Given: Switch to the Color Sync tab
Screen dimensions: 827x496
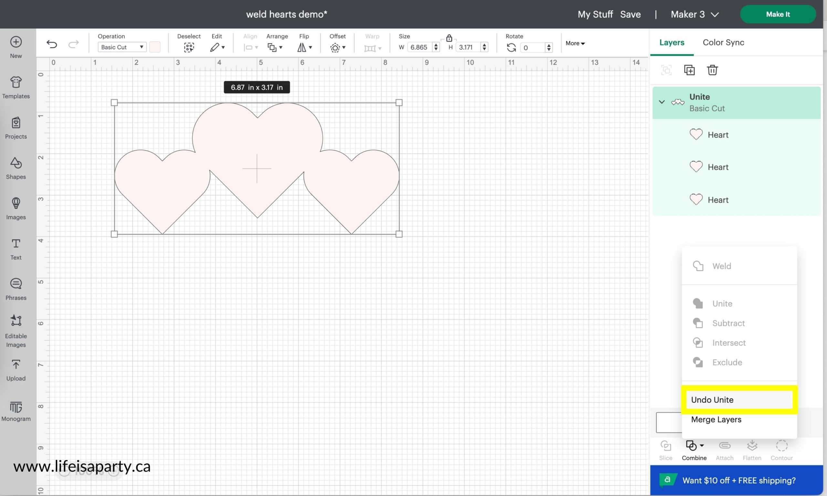Looking at the screenshot, I should [723, 43].
